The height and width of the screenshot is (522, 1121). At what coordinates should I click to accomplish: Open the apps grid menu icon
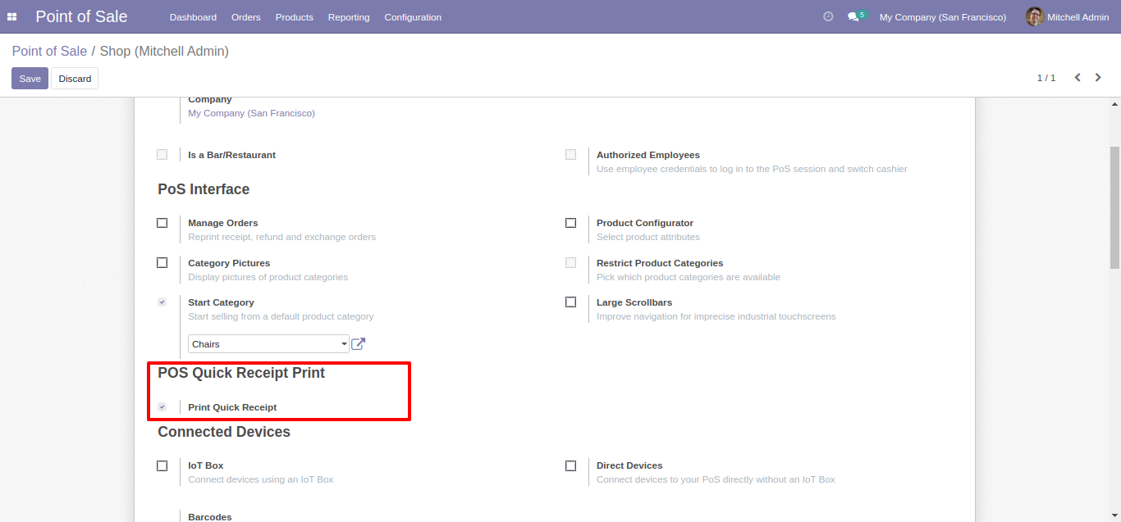click(12, 17)
